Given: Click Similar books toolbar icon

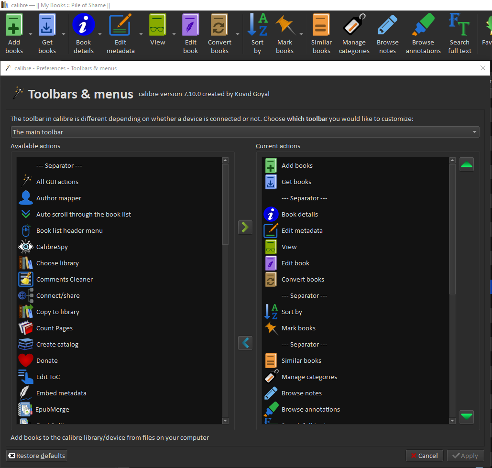Looking at the screenshot, I should [x=321, y=25].
